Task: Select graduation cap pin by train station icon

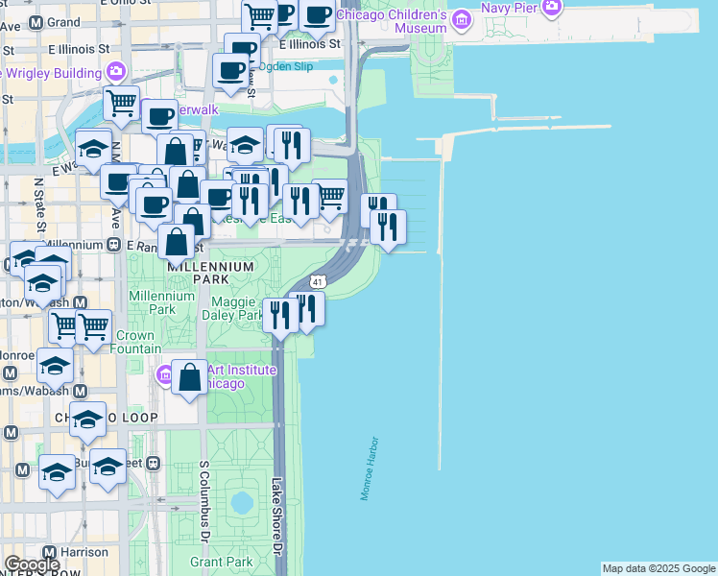Action: [108, 470]
